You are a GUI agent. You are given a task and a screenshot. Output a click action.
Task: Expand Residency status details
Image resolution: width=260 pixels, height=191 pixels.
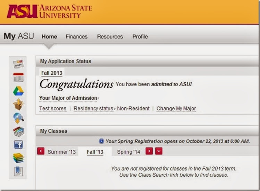[94, 108]
